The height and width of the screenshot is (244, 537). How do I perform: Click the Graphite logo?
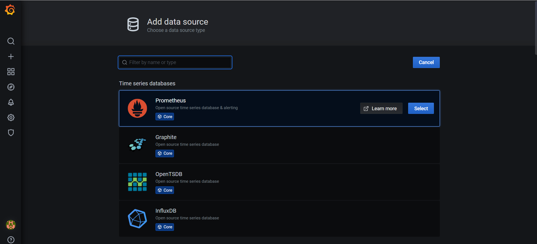click(137, 144)
